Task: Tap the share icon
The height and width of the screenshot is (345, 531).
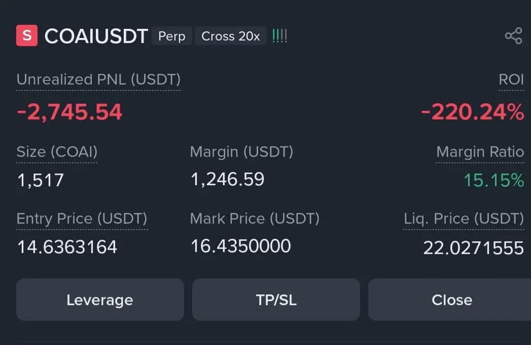Action: [x=513, y=36]
